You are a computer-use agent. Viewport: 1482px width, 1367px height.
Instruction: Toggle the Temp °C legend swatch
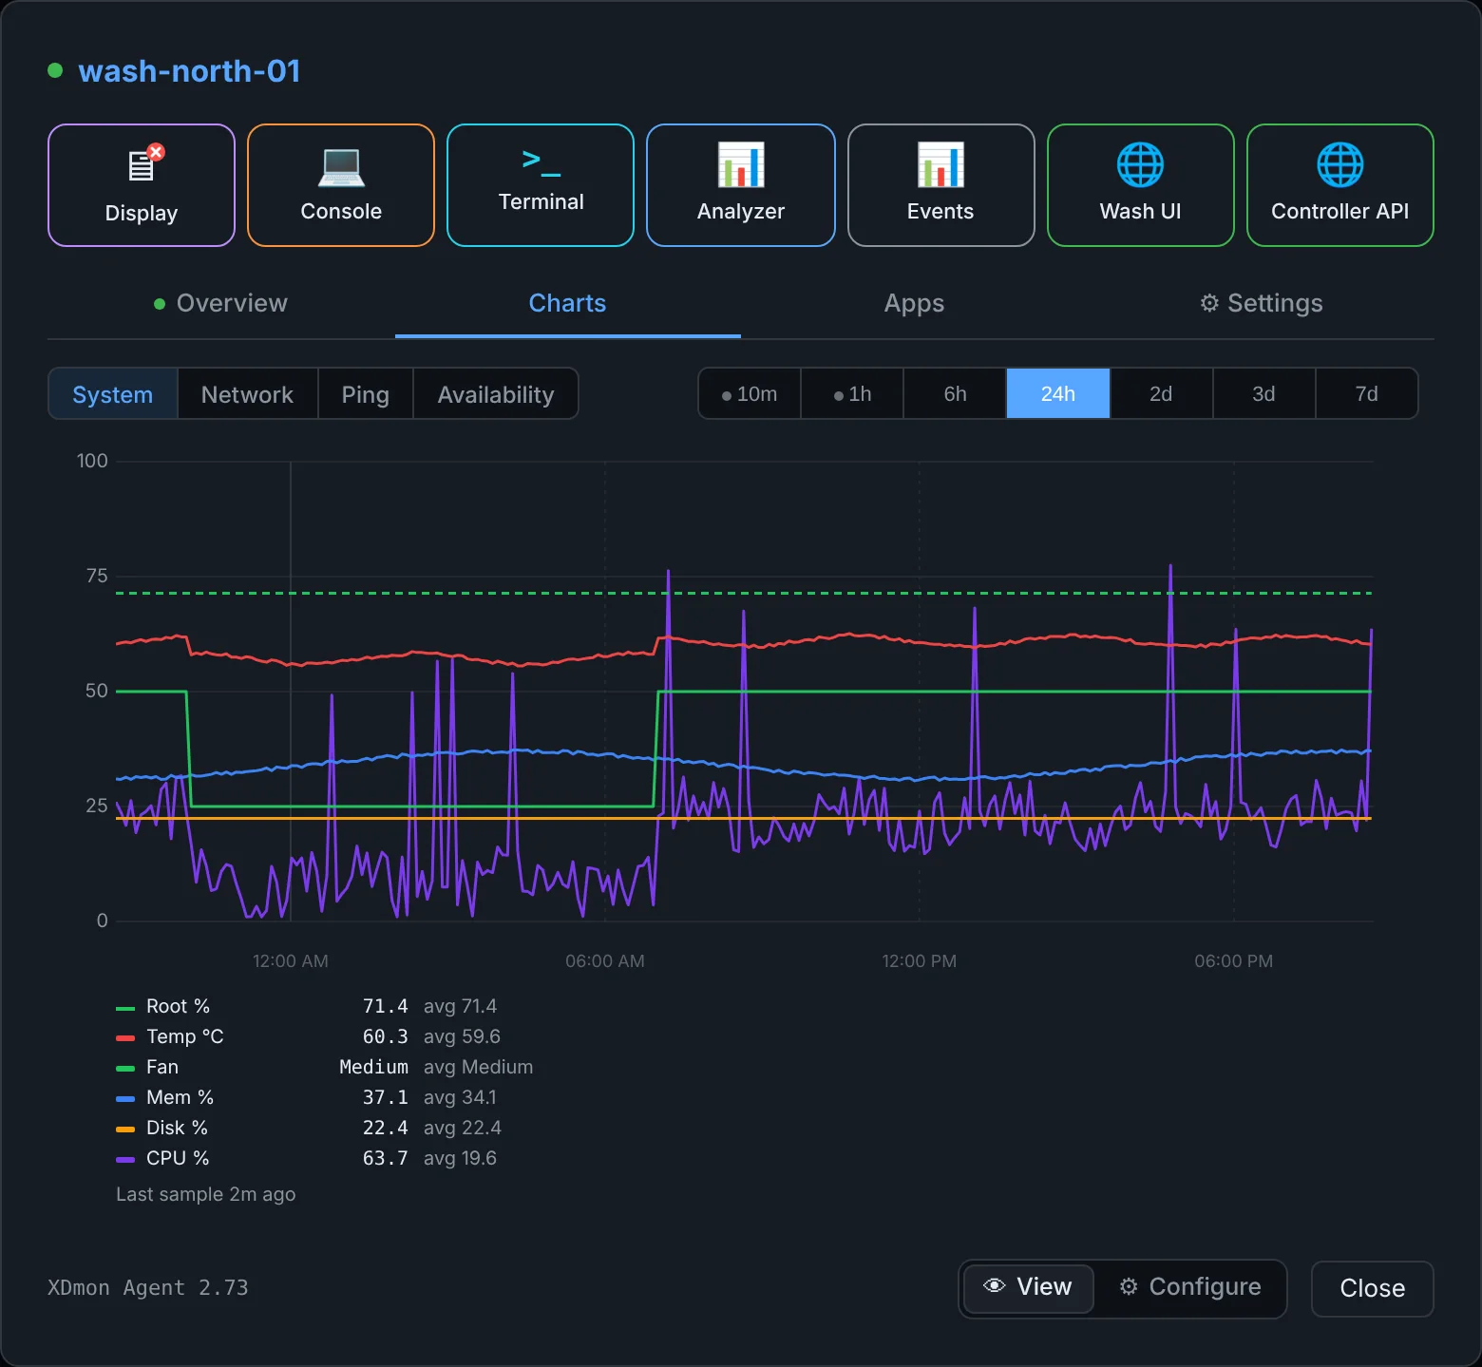pyautogui.click(x=125, y=1038)
